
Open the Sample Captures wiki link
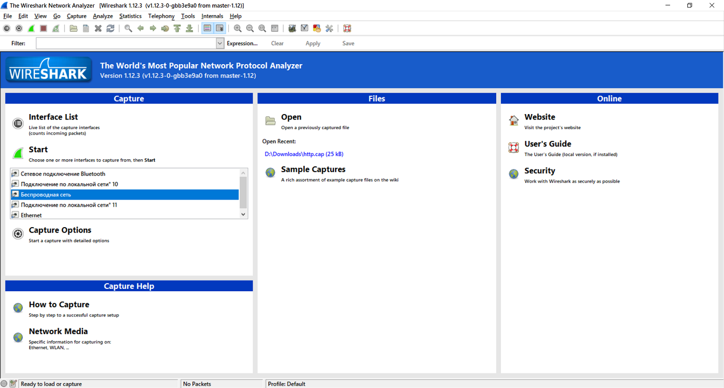(x=313, y=169)
